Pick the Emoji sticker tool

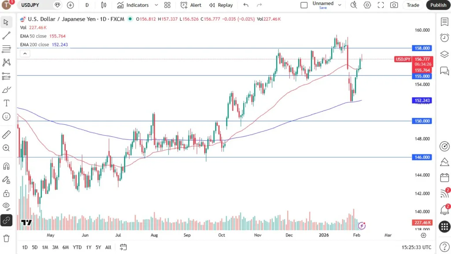point(6,117)
